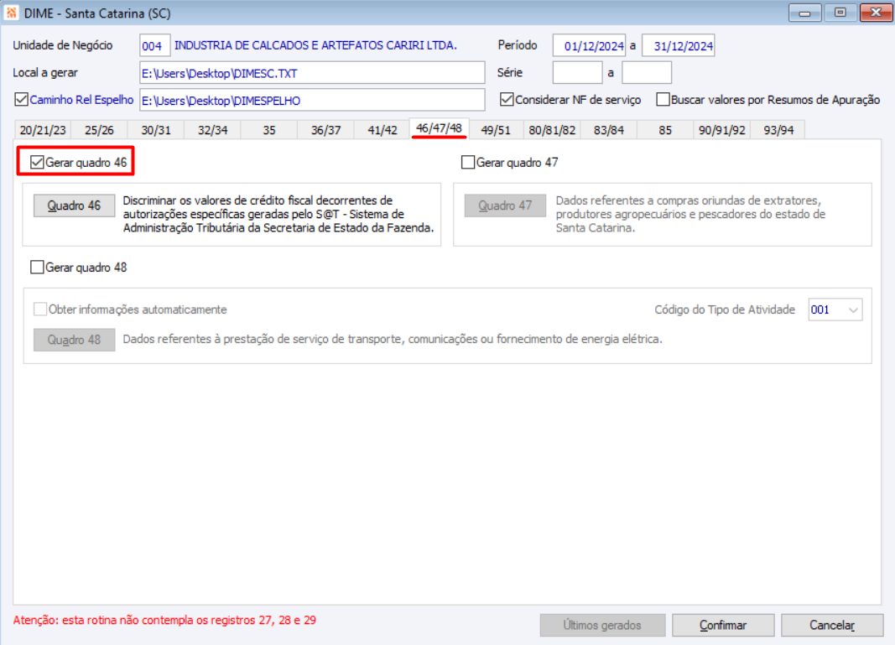Enable the Gerar quadro 47 checkbox

[x=468, y=163]
